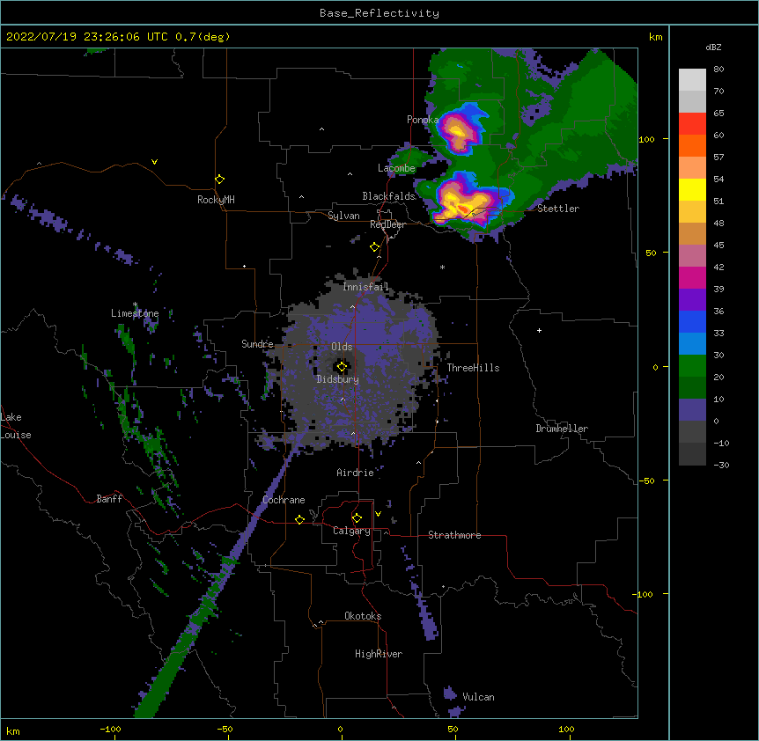
Task: Click the Strathmore town label
Action: pos(454,535)
